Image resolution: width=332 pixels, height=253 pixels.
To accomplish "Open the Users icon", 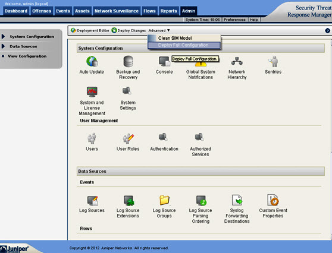I will click(x=92, y=138).
